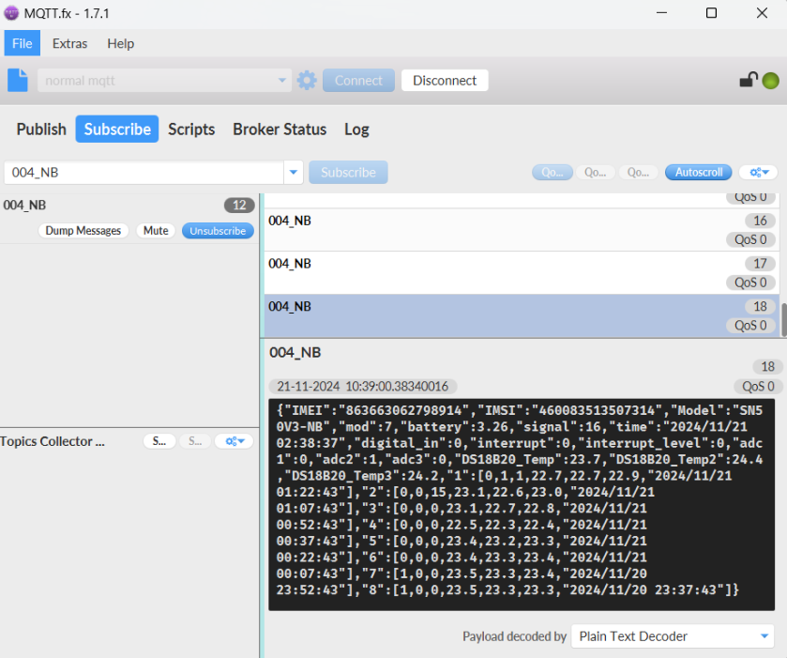787x658 pixels.
Task: Close the MQTT.fx window
Action: pyautogui.click(x=762, y=13)
